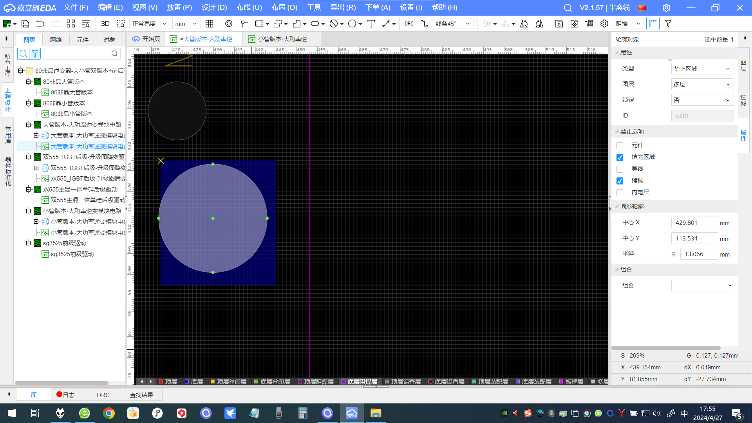Screen dimensions: 752x423
Task: Select the via placement tool
Action: point(229,24)
